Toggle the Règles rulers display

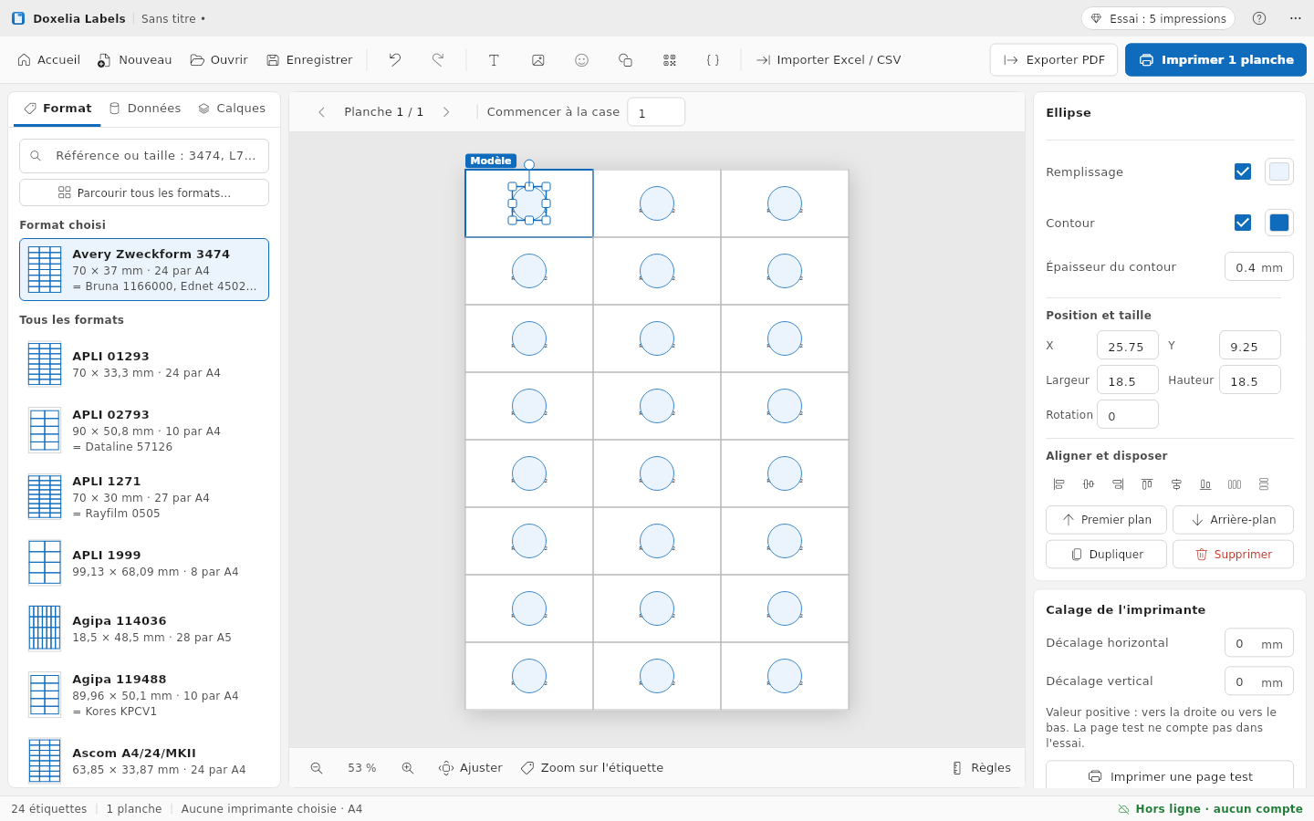[981, 768]
